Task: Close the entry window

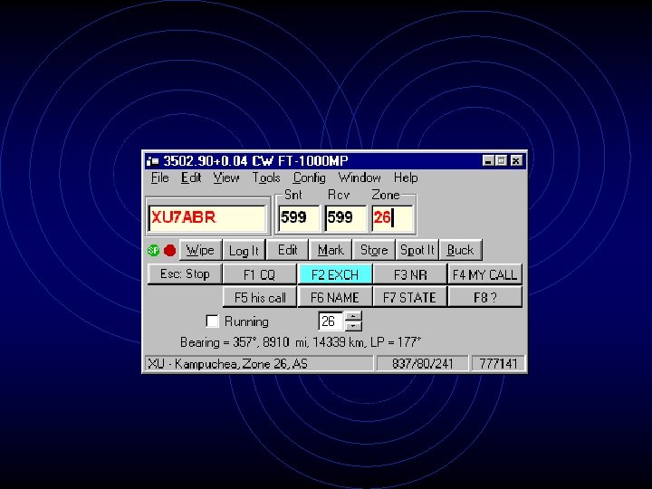Action: tap(516, 160)
